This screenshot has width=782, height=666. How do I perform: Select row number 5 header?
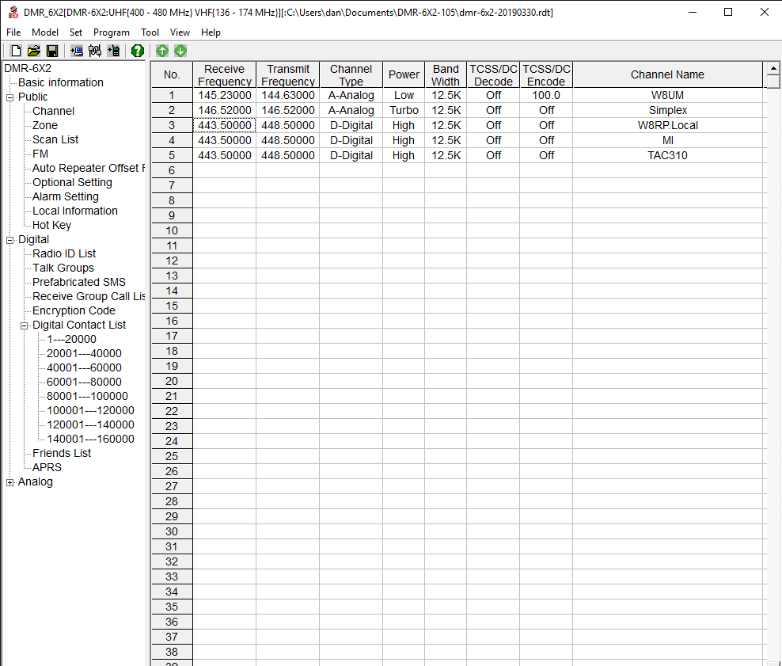pos(172,155)
